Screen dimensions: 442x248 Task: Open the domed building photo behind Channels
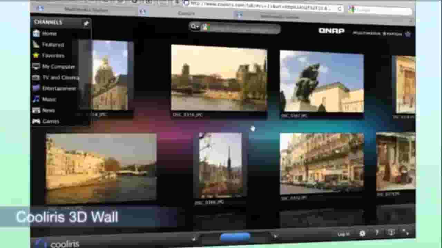click(110, 76)
